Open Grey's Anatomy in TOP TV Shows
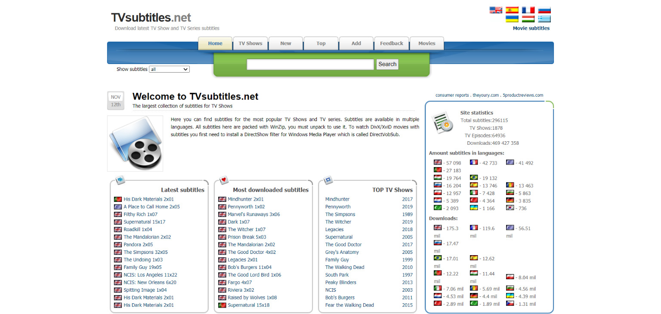The height and width of the screenshot is (314, 661). (x=342, y=252)
